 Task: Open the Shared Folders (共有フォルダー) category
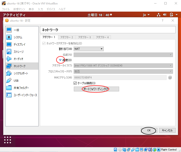point(22,88)
